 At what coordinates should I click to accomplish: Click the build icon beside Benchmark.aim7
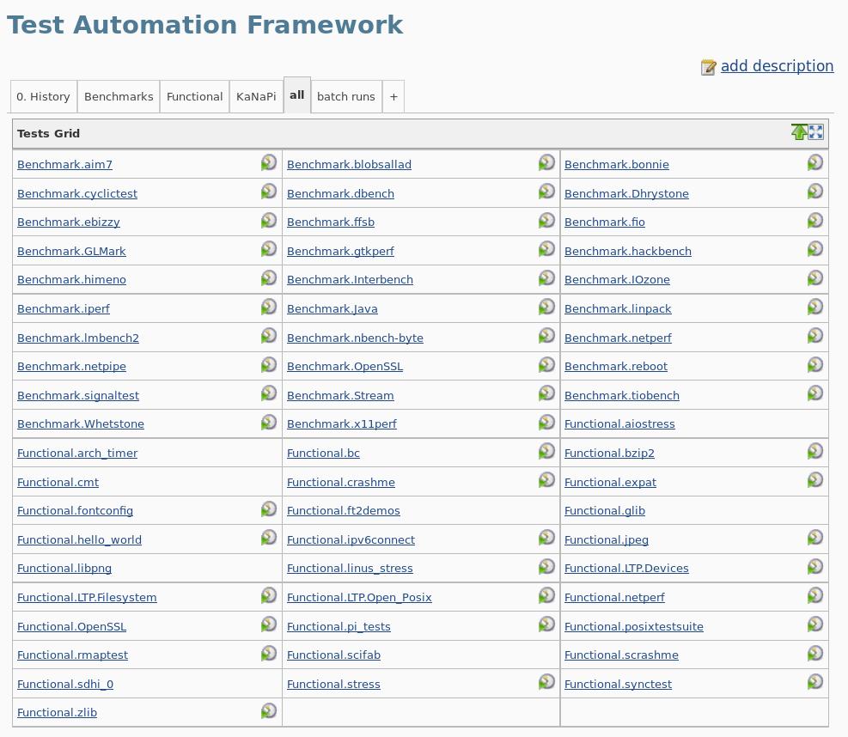pyautogui.click(x=269, y=162)
